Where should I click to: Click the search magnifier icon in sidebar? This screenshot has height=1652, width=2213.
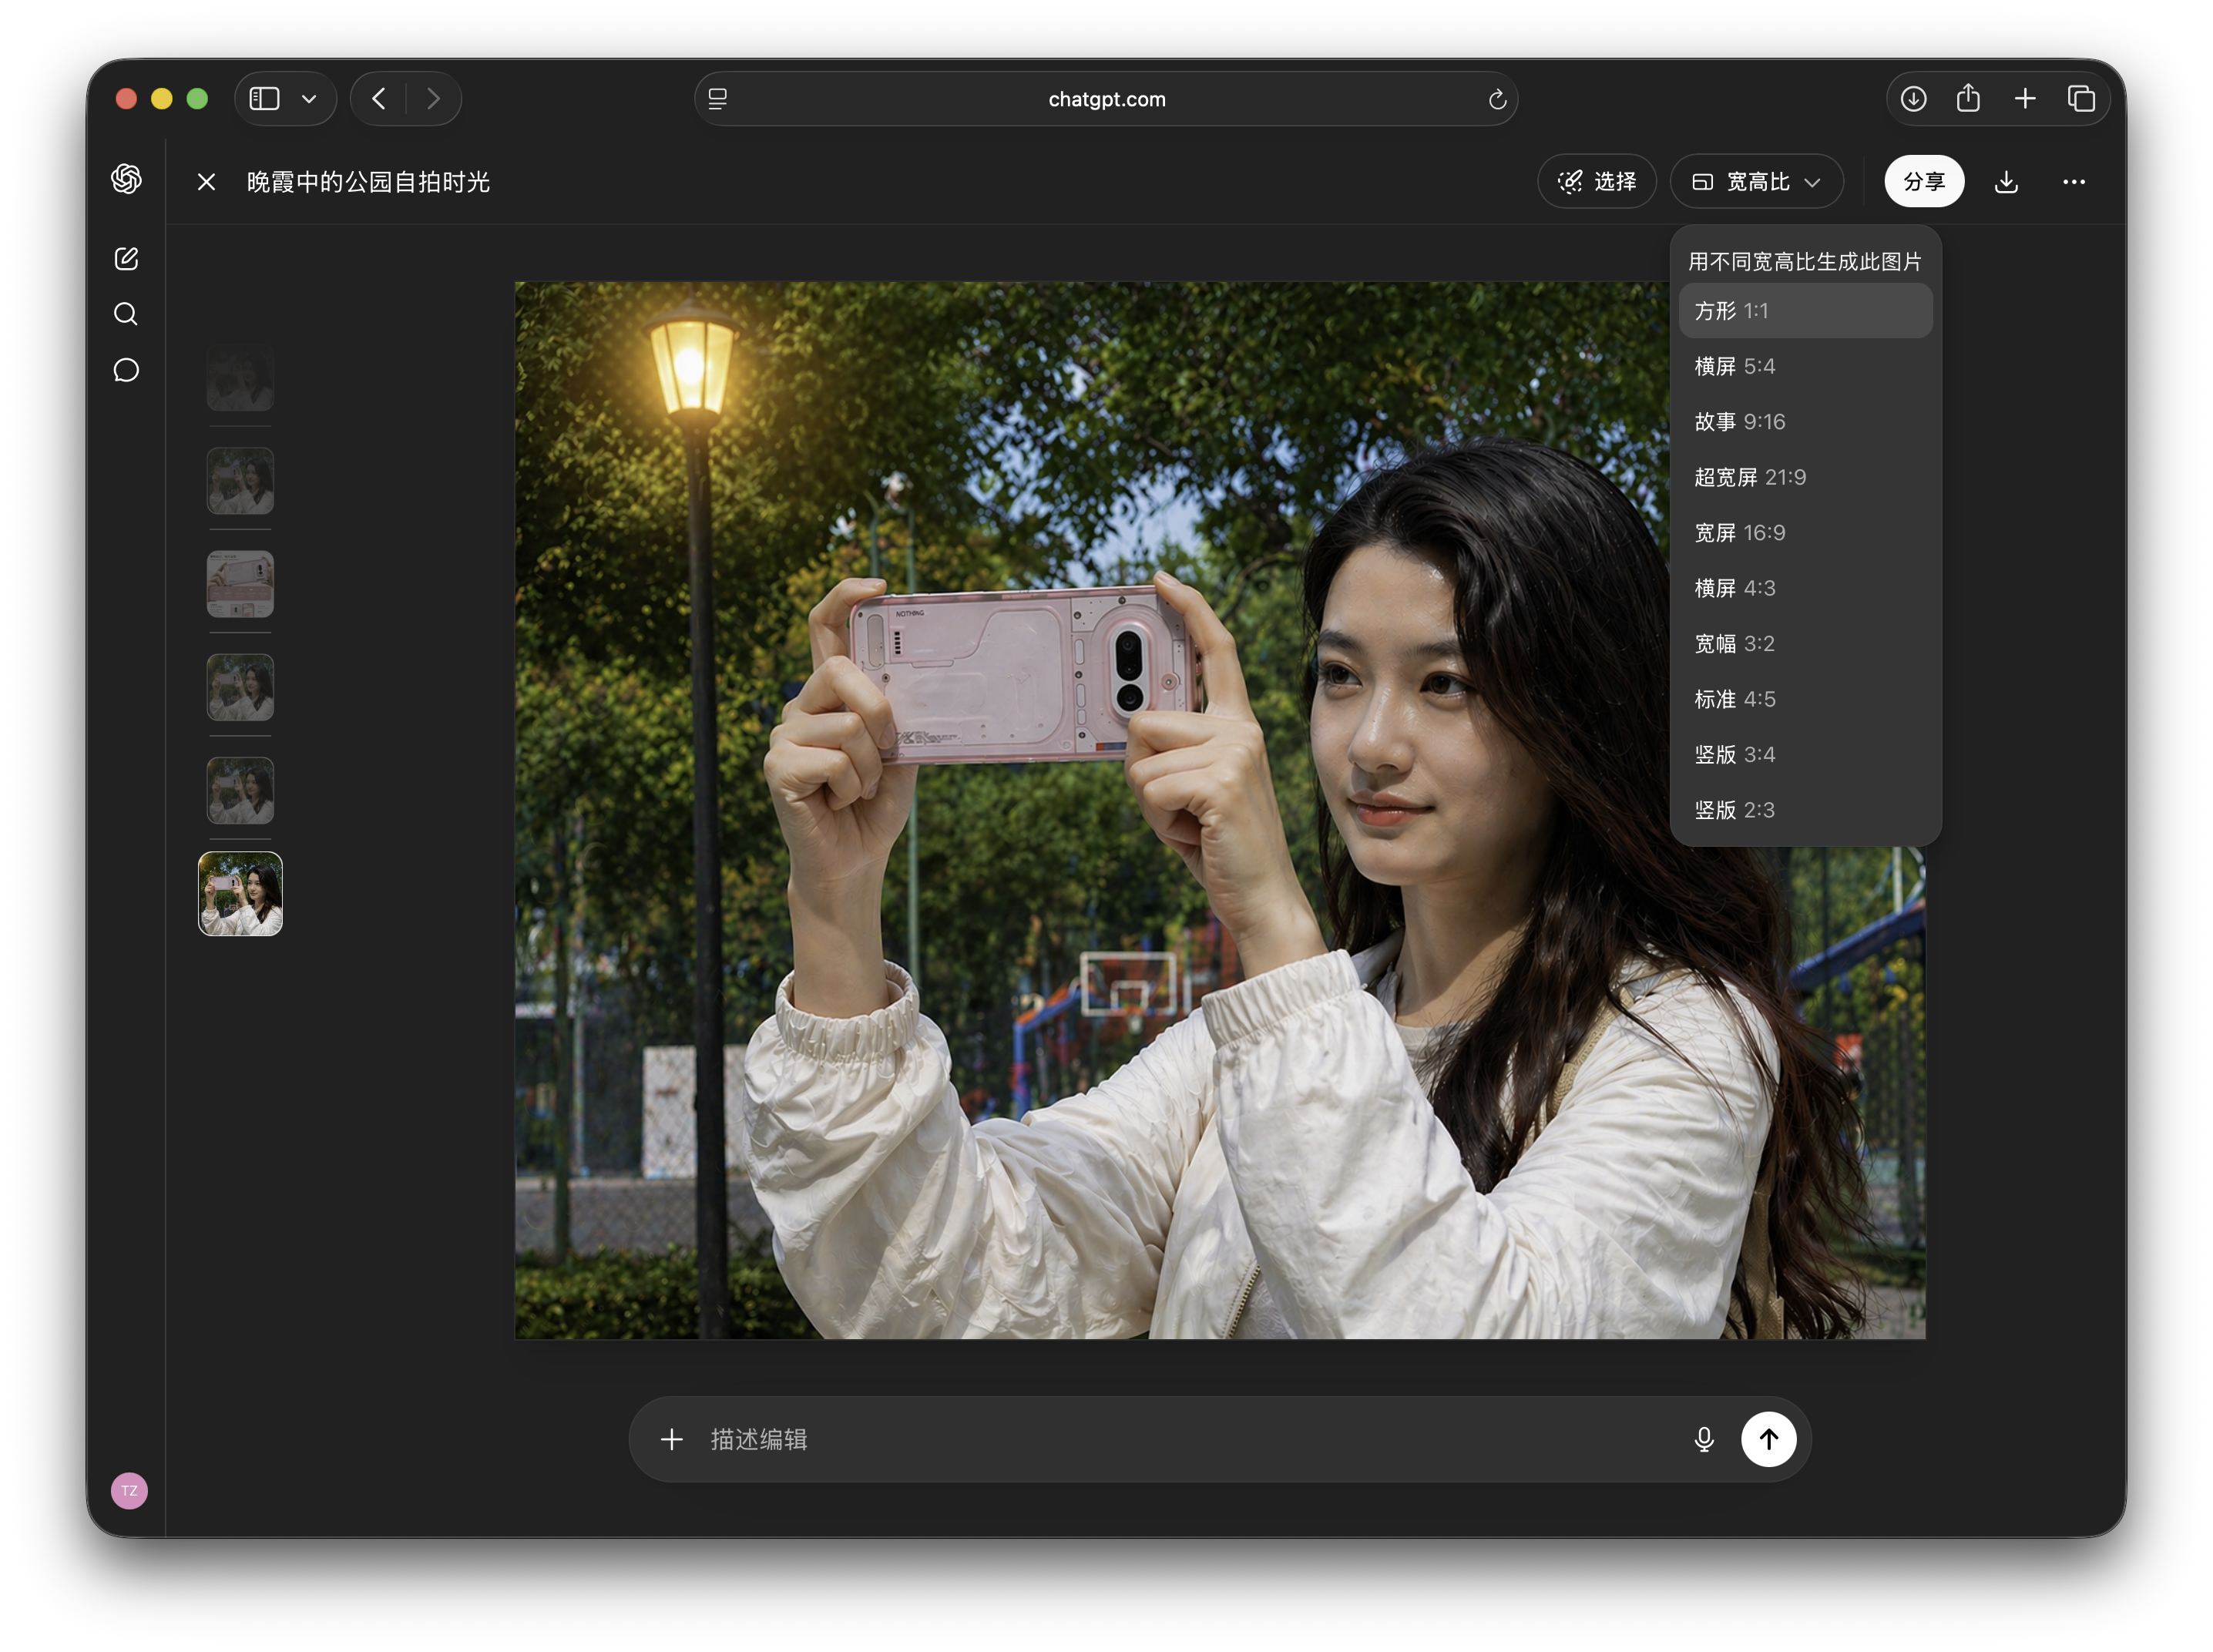[126, 314]
